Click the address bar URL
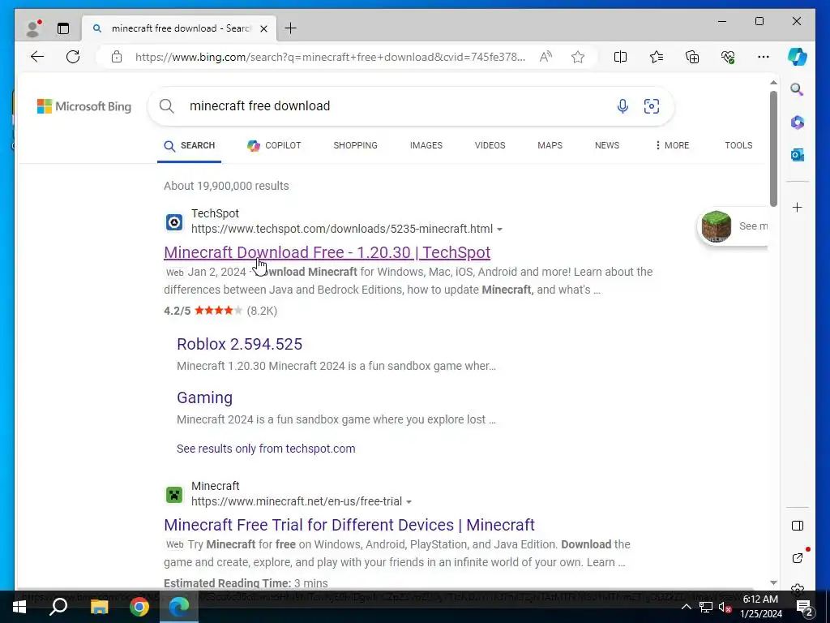 [330, 57]
